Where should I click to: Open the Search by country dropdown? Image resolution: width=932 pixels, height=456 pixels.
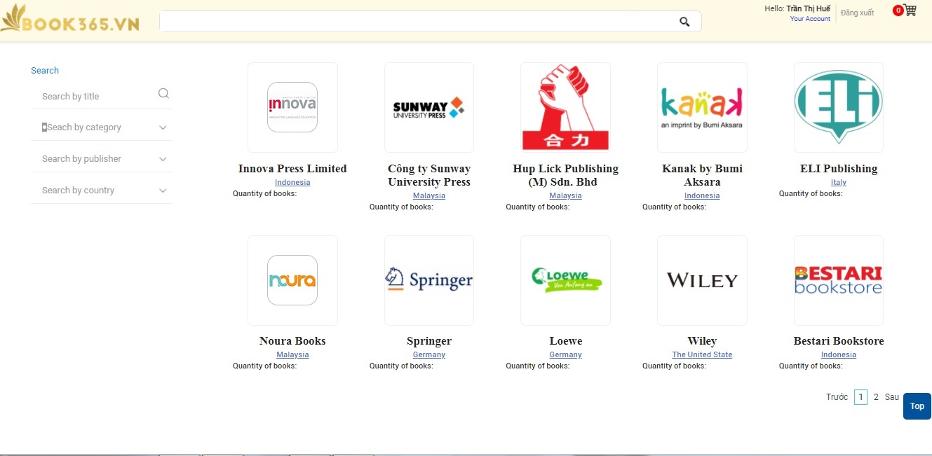102,191
